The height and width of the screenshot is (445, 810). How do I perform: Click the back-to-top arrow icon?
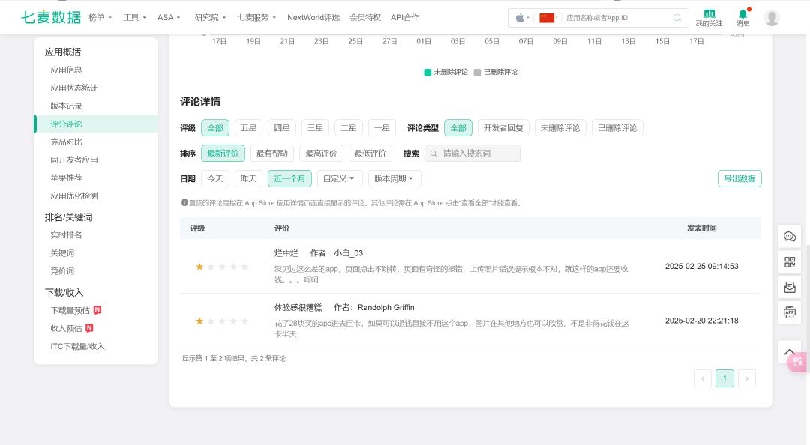789,352
